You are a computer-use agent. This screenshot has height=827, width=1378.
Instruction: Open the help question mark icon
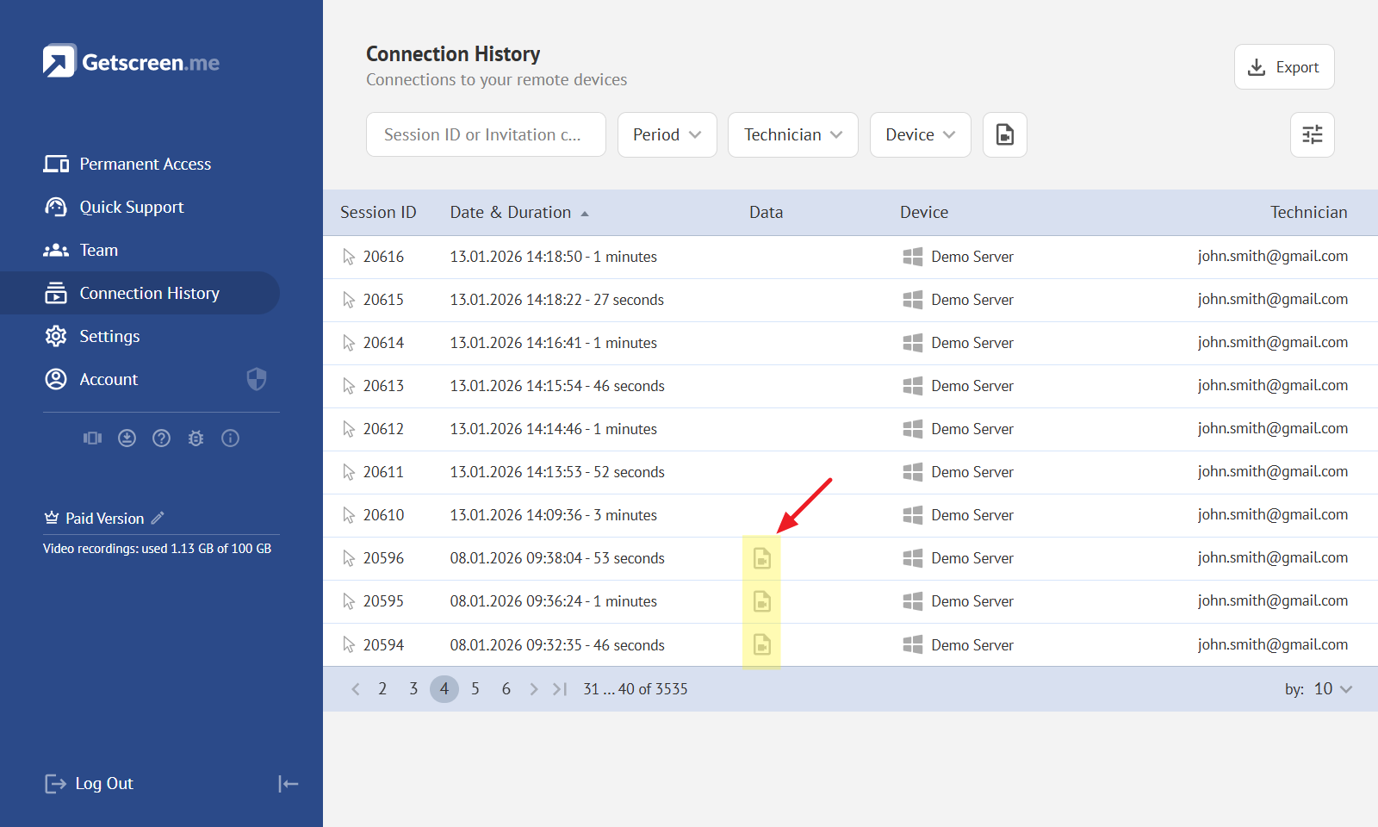click(161, 438)
